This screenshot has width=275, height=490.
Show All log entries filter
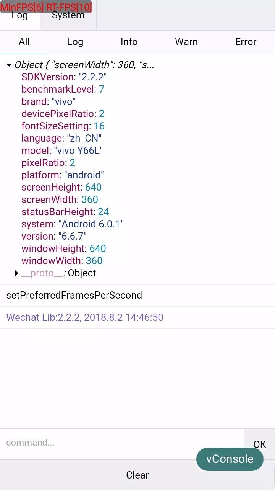point(24,42)
